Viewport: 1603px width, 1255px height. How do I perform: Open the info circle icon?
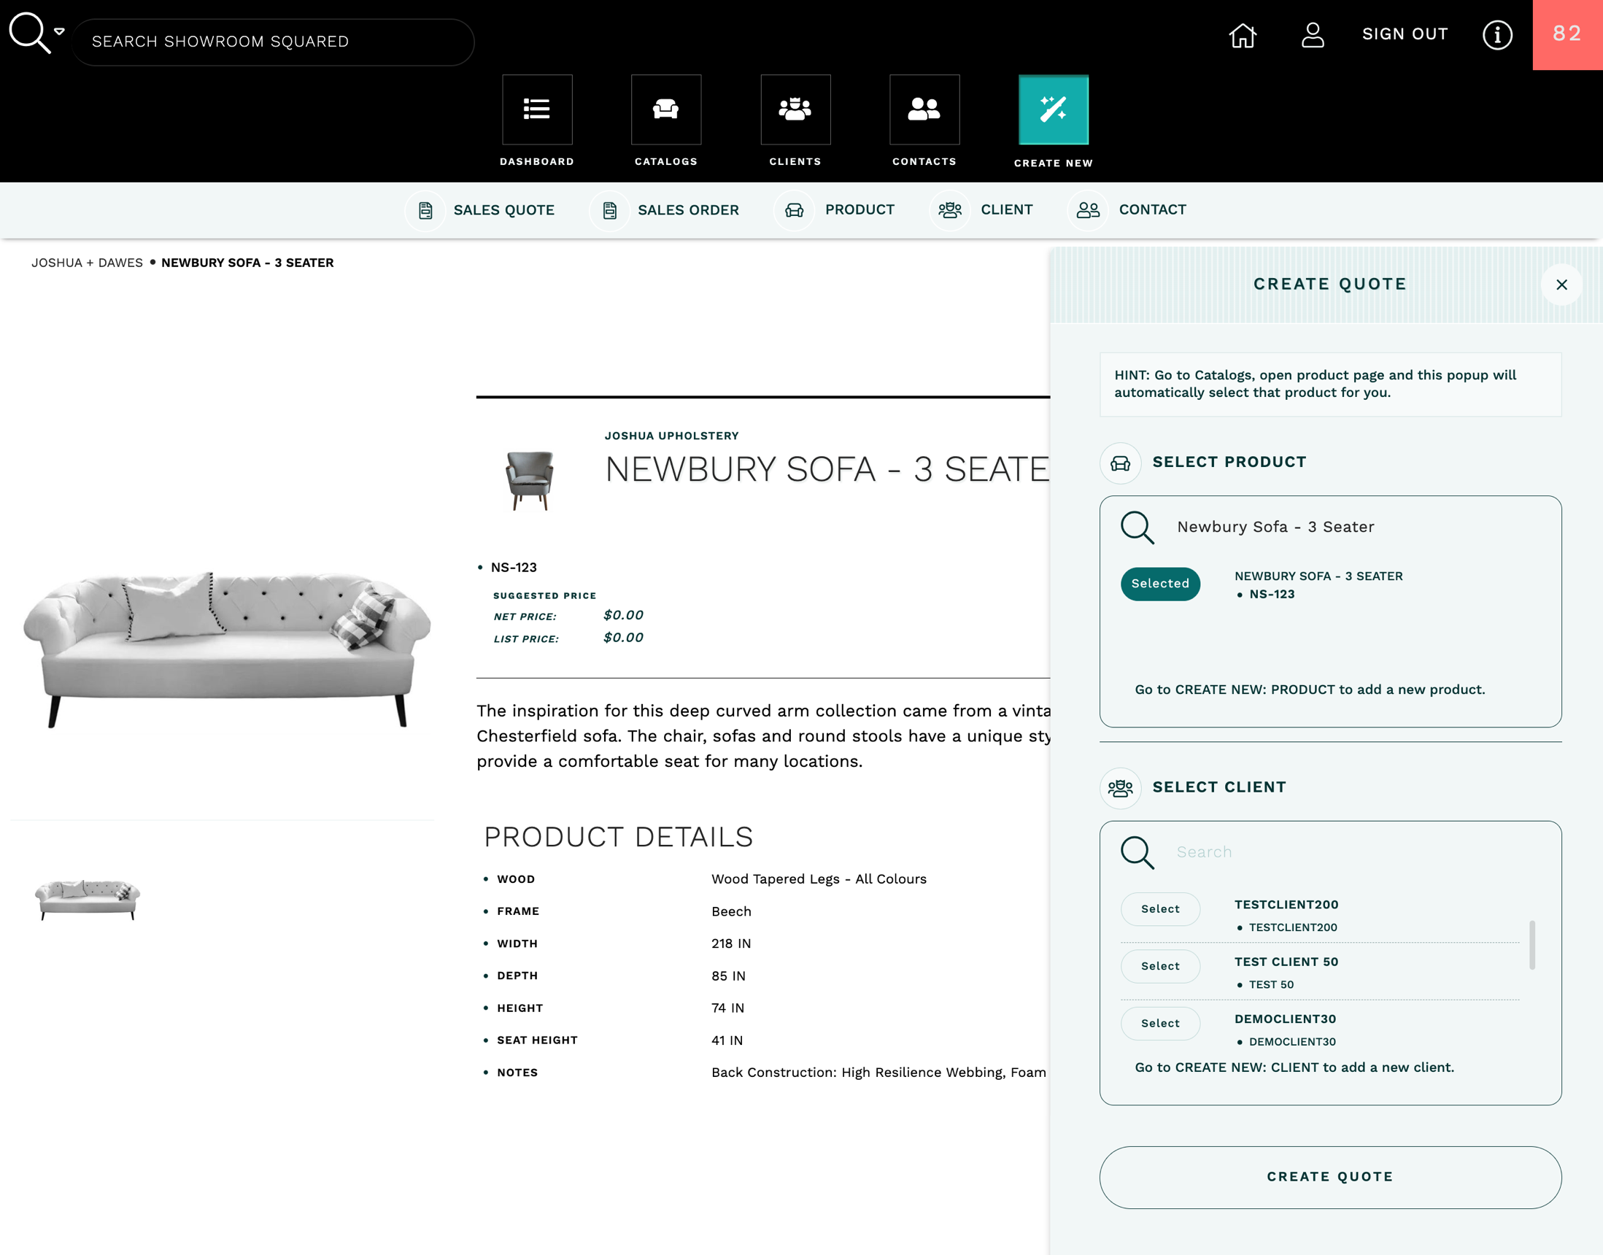click(1496, 34)
